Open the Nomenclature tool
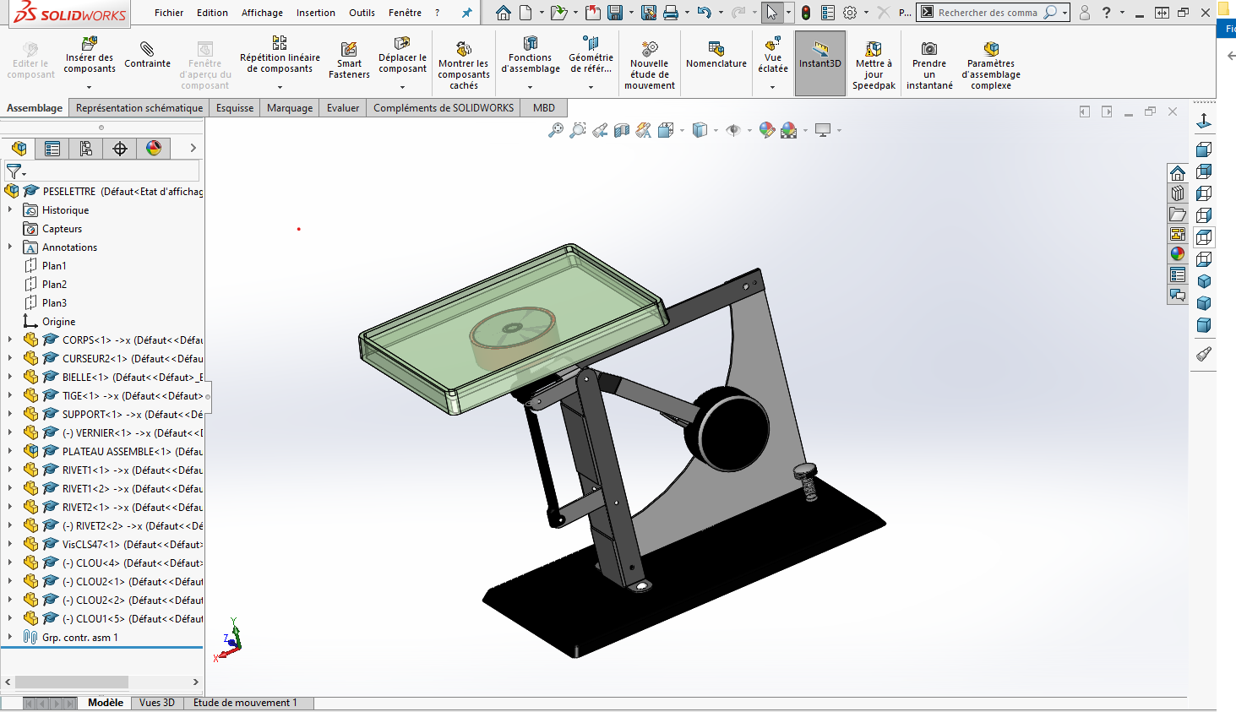This screenshot has height=712, width=1236. [x=716, y=54]
